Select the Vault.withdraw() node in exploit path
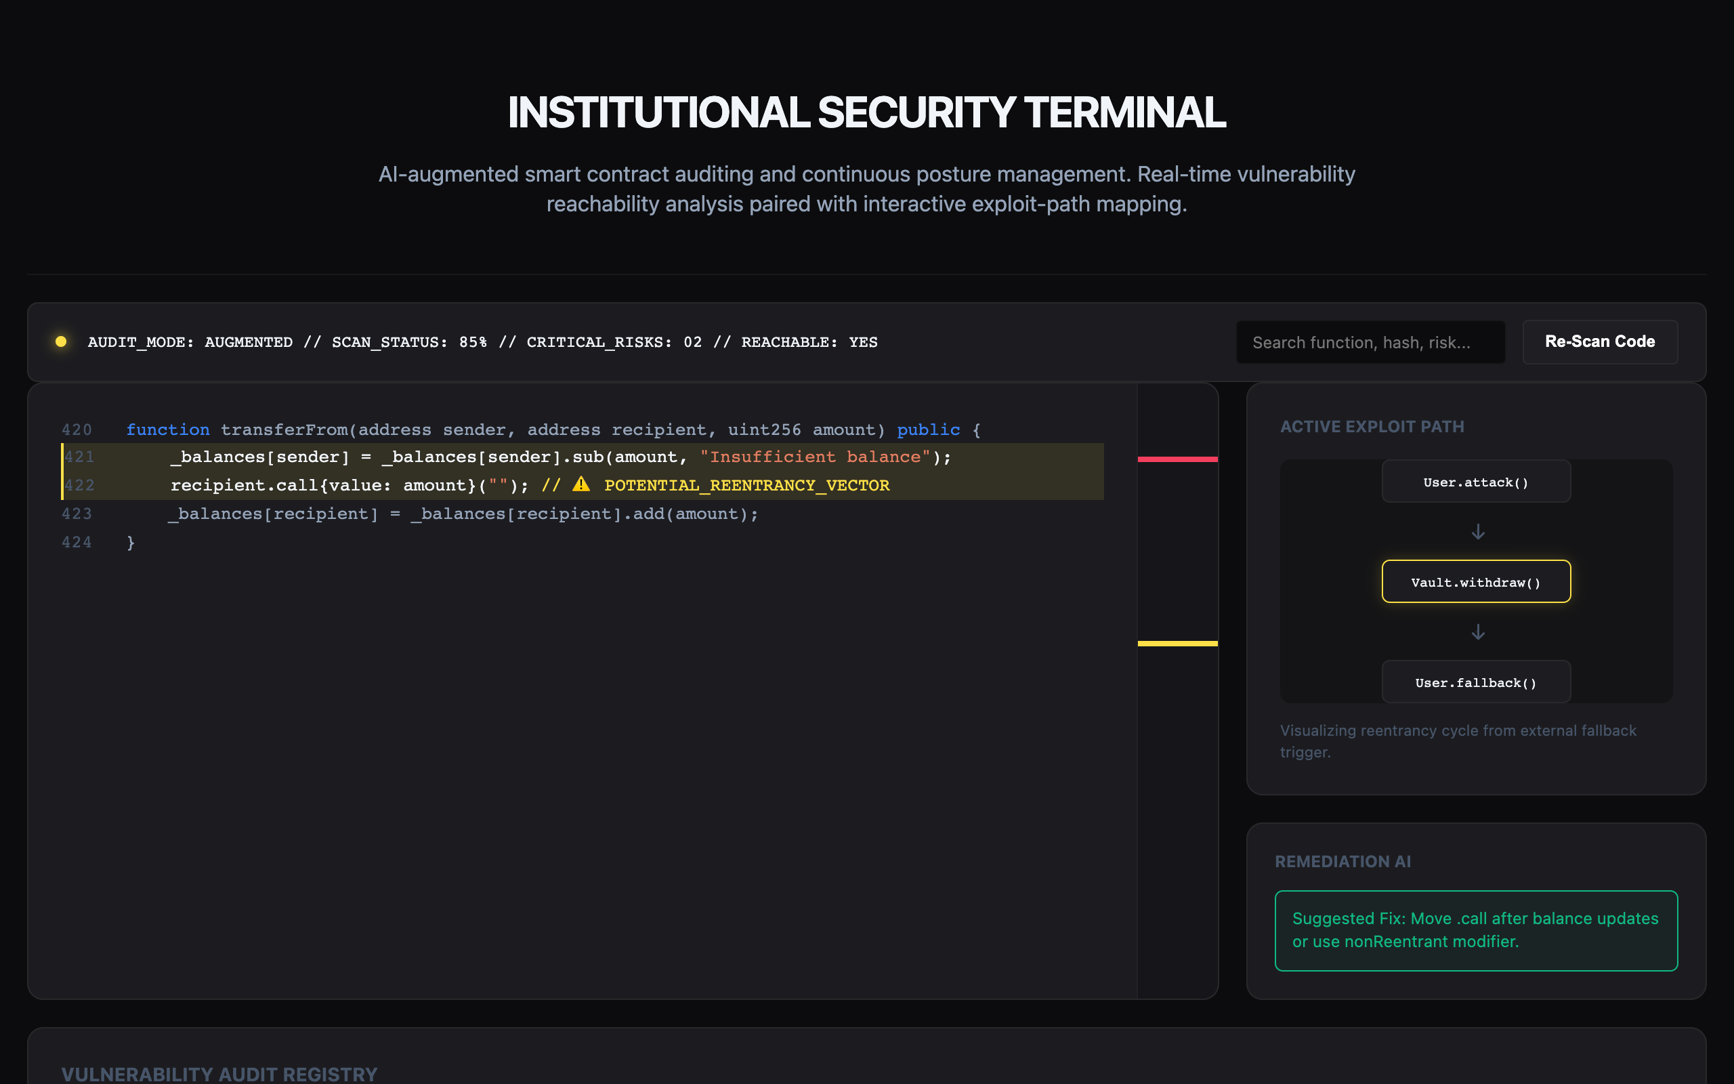Image resolution: width=1734 pixels, height=1084 pixels. click(1476, 581)
